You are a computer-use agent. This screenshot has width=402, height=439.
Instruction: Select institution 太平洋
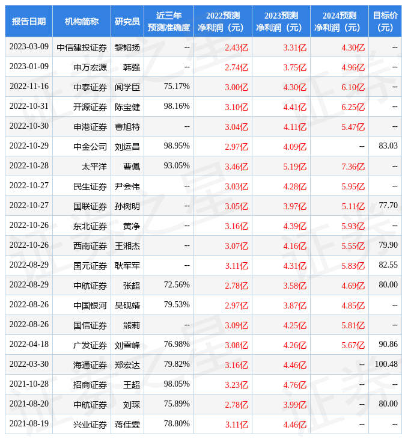click(94, 167)
